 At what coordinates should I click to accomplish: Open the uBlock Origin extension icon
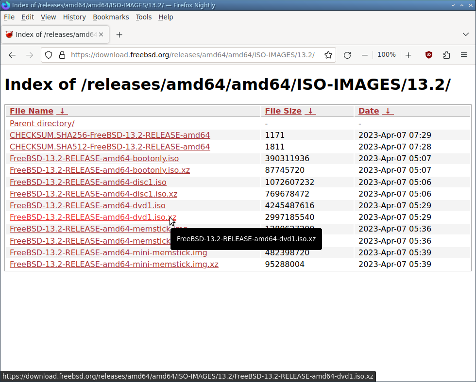click(x=428, y=55)
